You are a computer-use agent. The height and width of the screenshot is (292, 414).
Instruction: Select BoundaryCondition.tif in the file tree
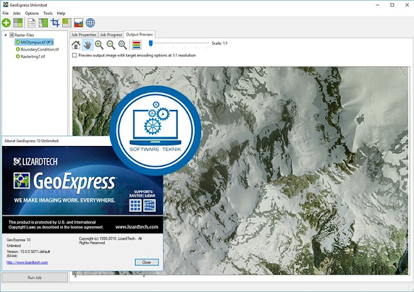click(x=40, y=49)
